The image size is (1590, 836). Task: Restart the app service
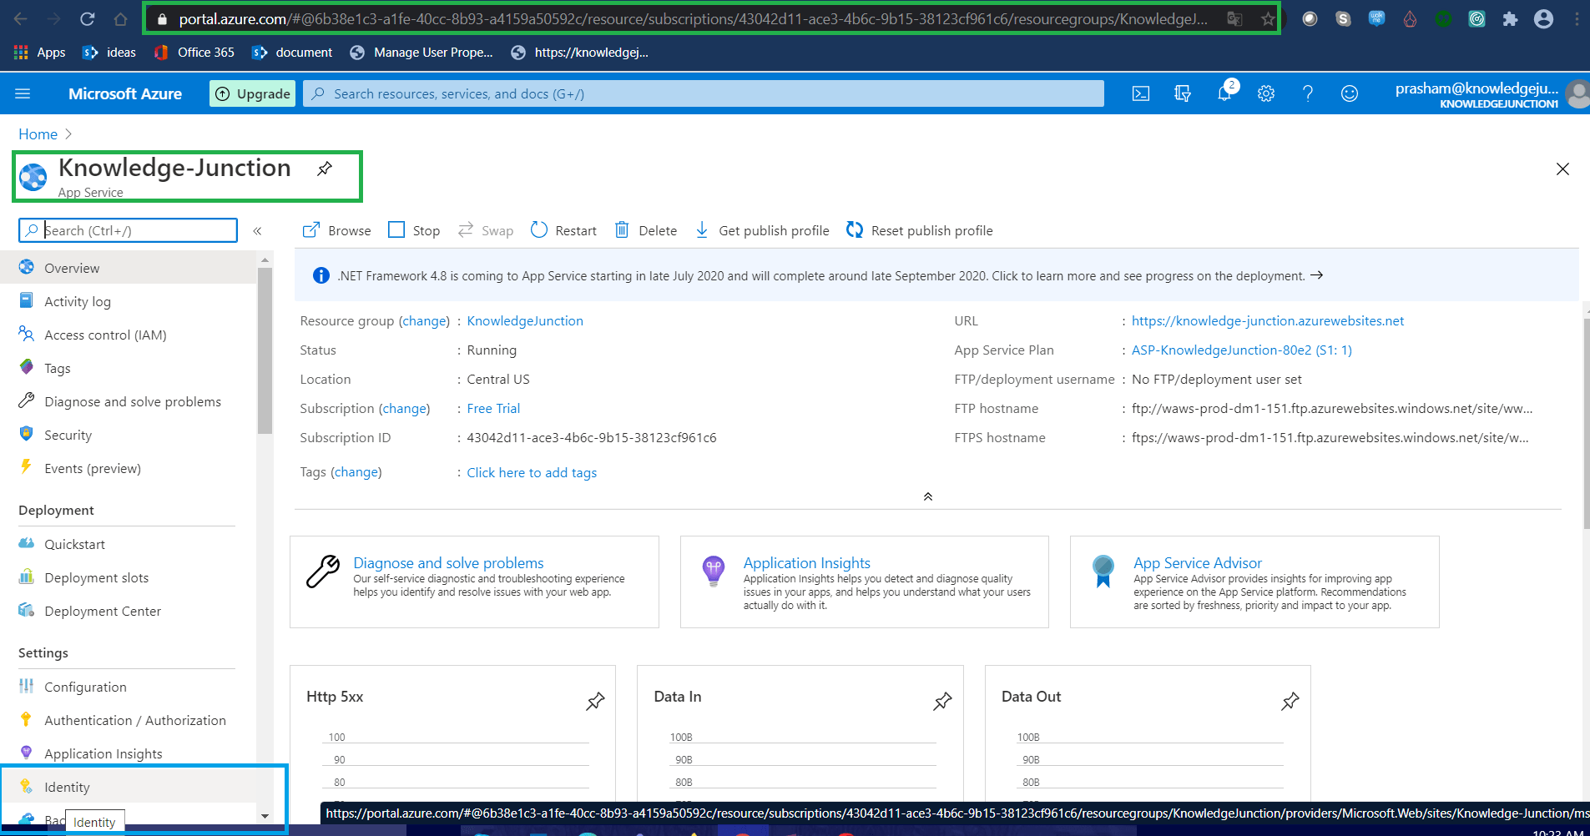click(563, 230)
